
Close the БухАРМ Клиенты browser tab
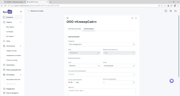pos(47,2)
